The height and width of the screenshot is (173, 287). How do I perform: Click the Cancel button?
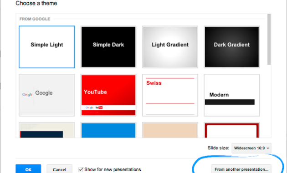tap(59, 169)
